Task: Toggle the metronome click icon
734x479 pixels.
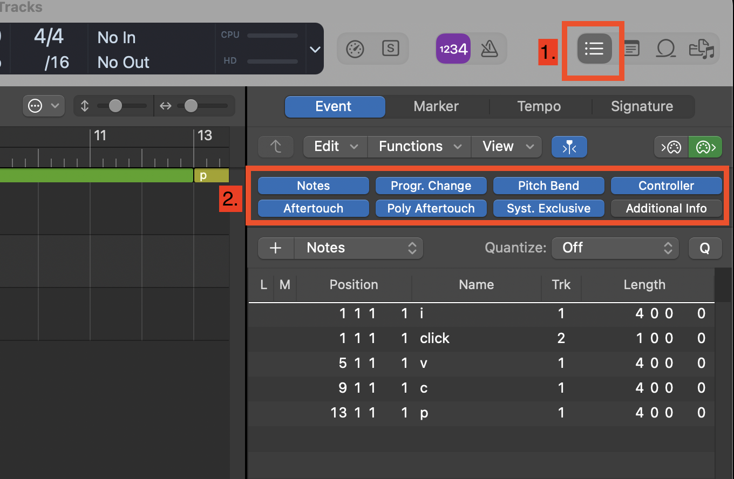Action: pyautogui.click(x=489, y=49)
